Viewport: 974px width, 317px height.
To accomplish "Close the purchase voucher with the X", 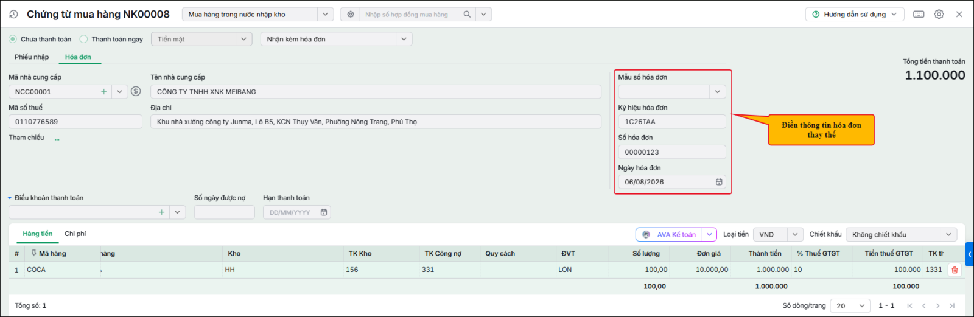I will pos(959,14).
